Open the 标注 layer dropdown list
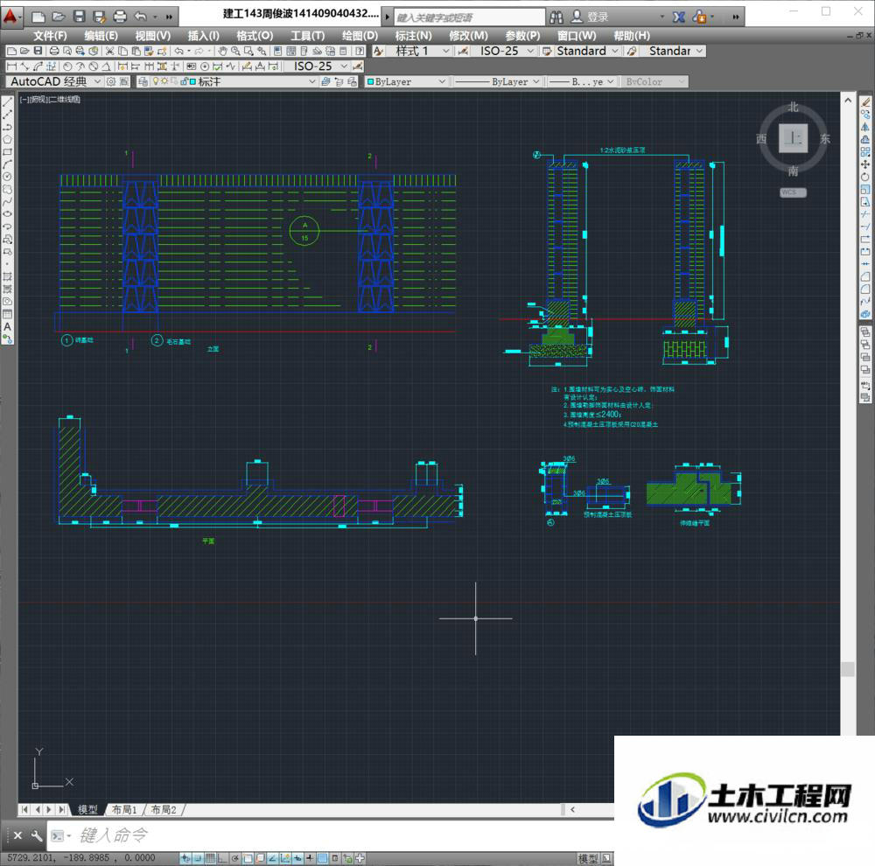This screenshot has width=875, height=866. tap(234, 81)
